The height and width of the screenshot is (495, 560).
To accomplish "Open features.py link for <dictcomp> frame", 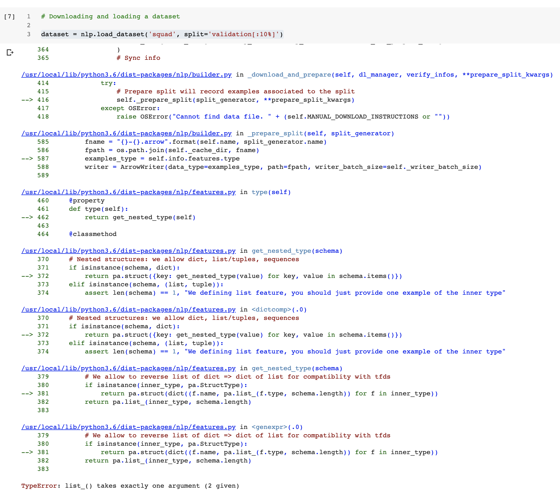I will 128,310.
